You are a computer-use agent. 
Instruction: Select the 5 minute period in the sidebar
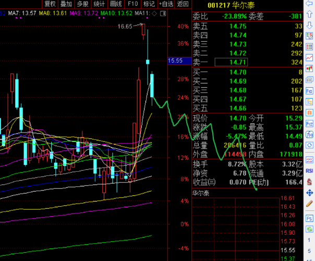coord(309,251)
